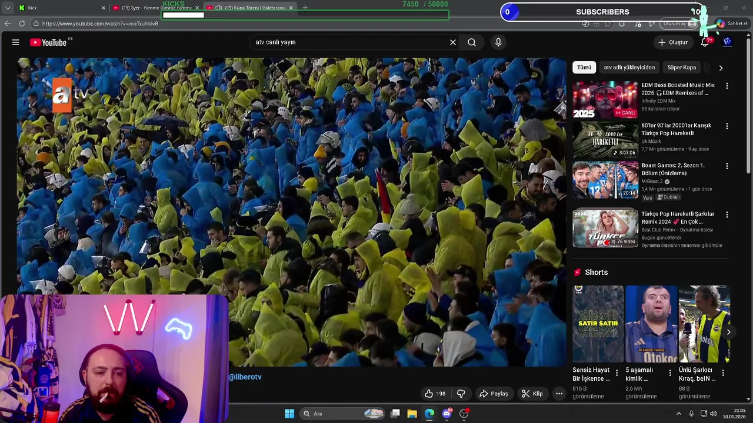
Task: Close the Kupa Töreni Galatasaray tab
Action: [x=291, y=8]
